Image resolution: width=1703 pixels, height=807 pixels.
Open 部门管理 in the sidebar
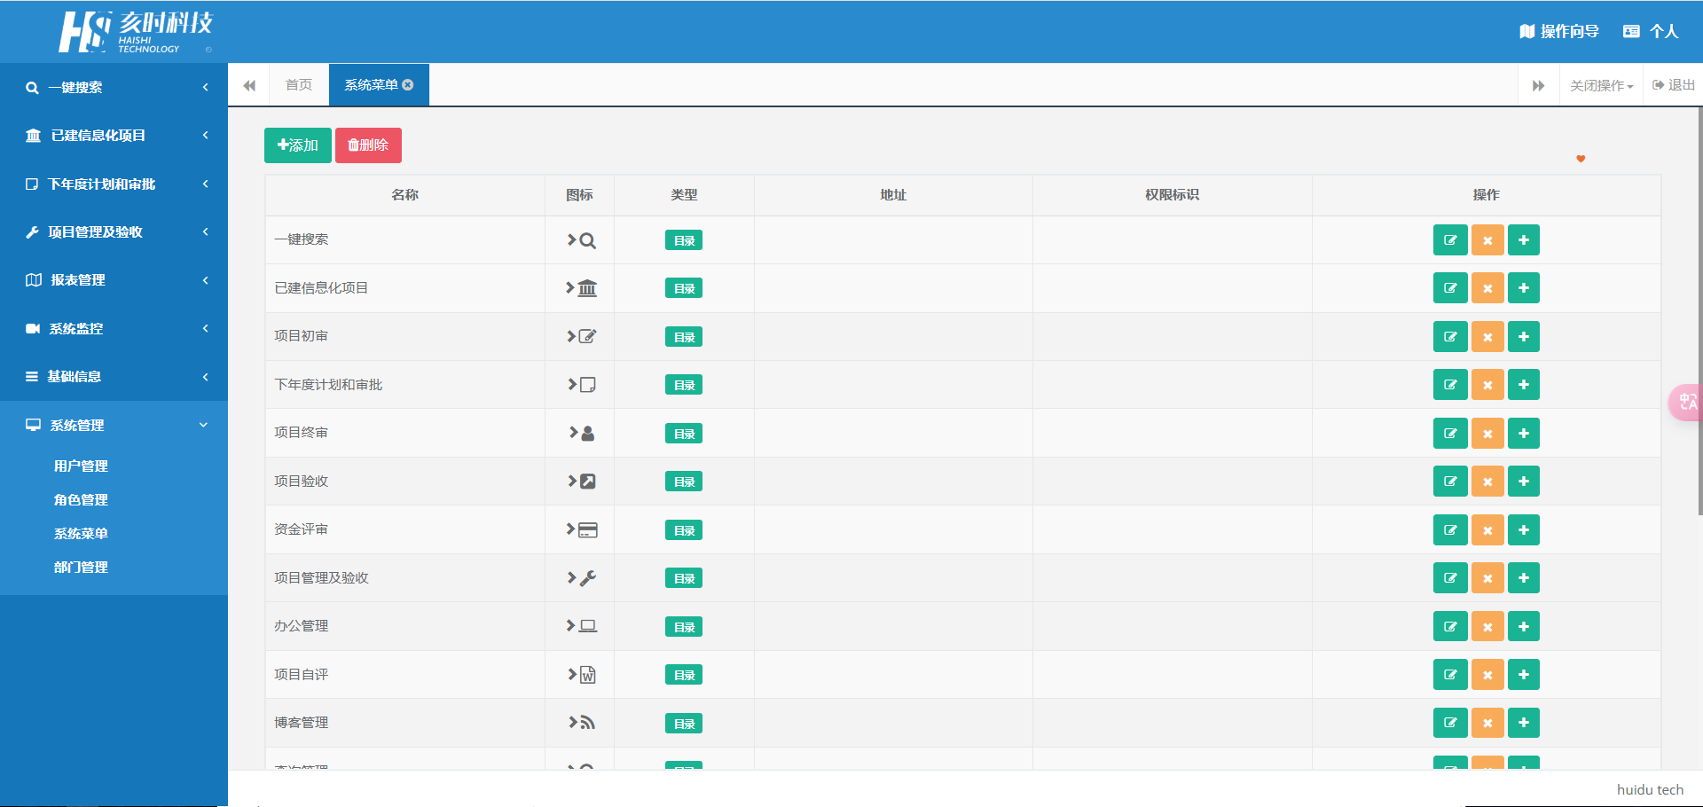click(81, 568)
